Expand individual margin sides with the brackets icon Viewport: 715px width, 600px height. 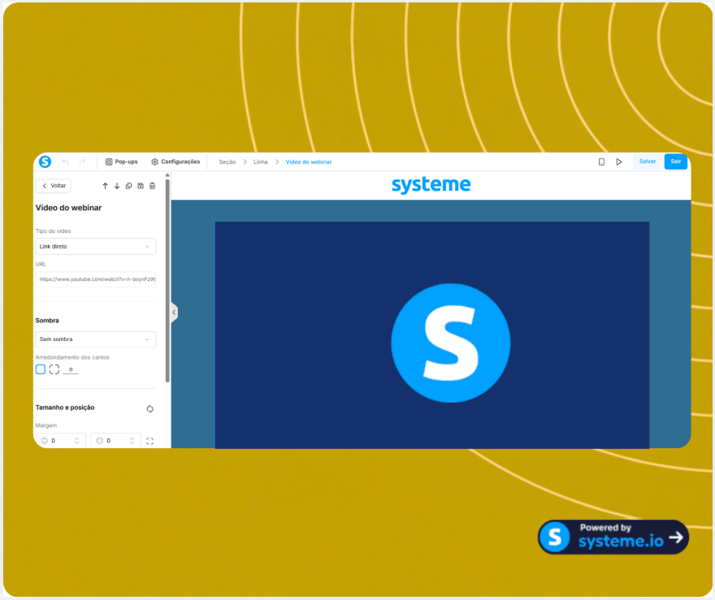pyautogui.click(x=149, y=441)
